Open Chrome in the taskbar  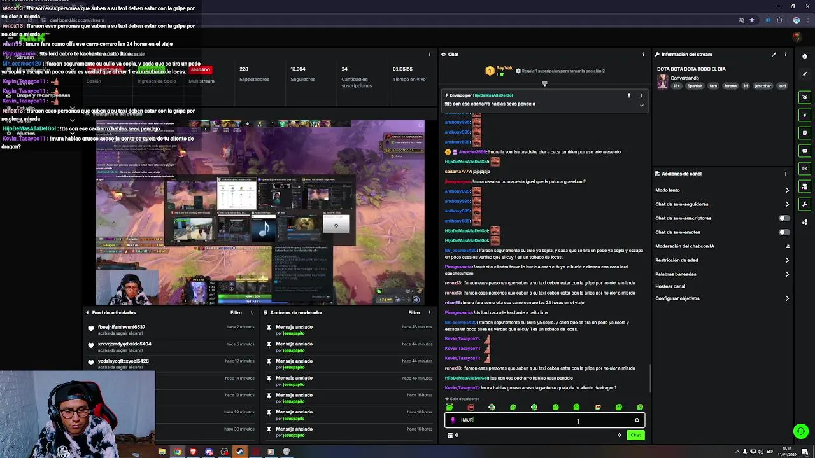(178, 452)
